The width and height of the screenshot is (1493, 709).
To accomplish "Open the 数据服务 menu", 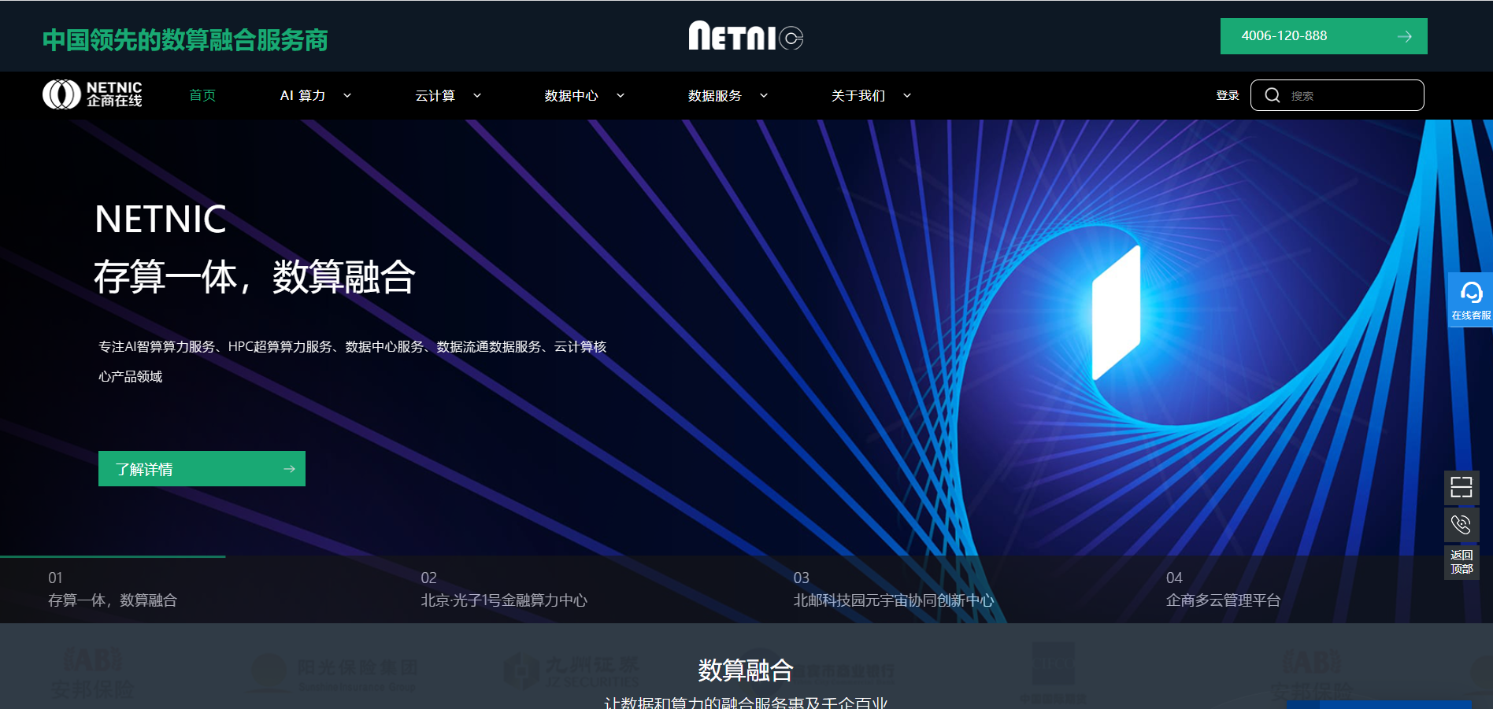I will 714,95.
